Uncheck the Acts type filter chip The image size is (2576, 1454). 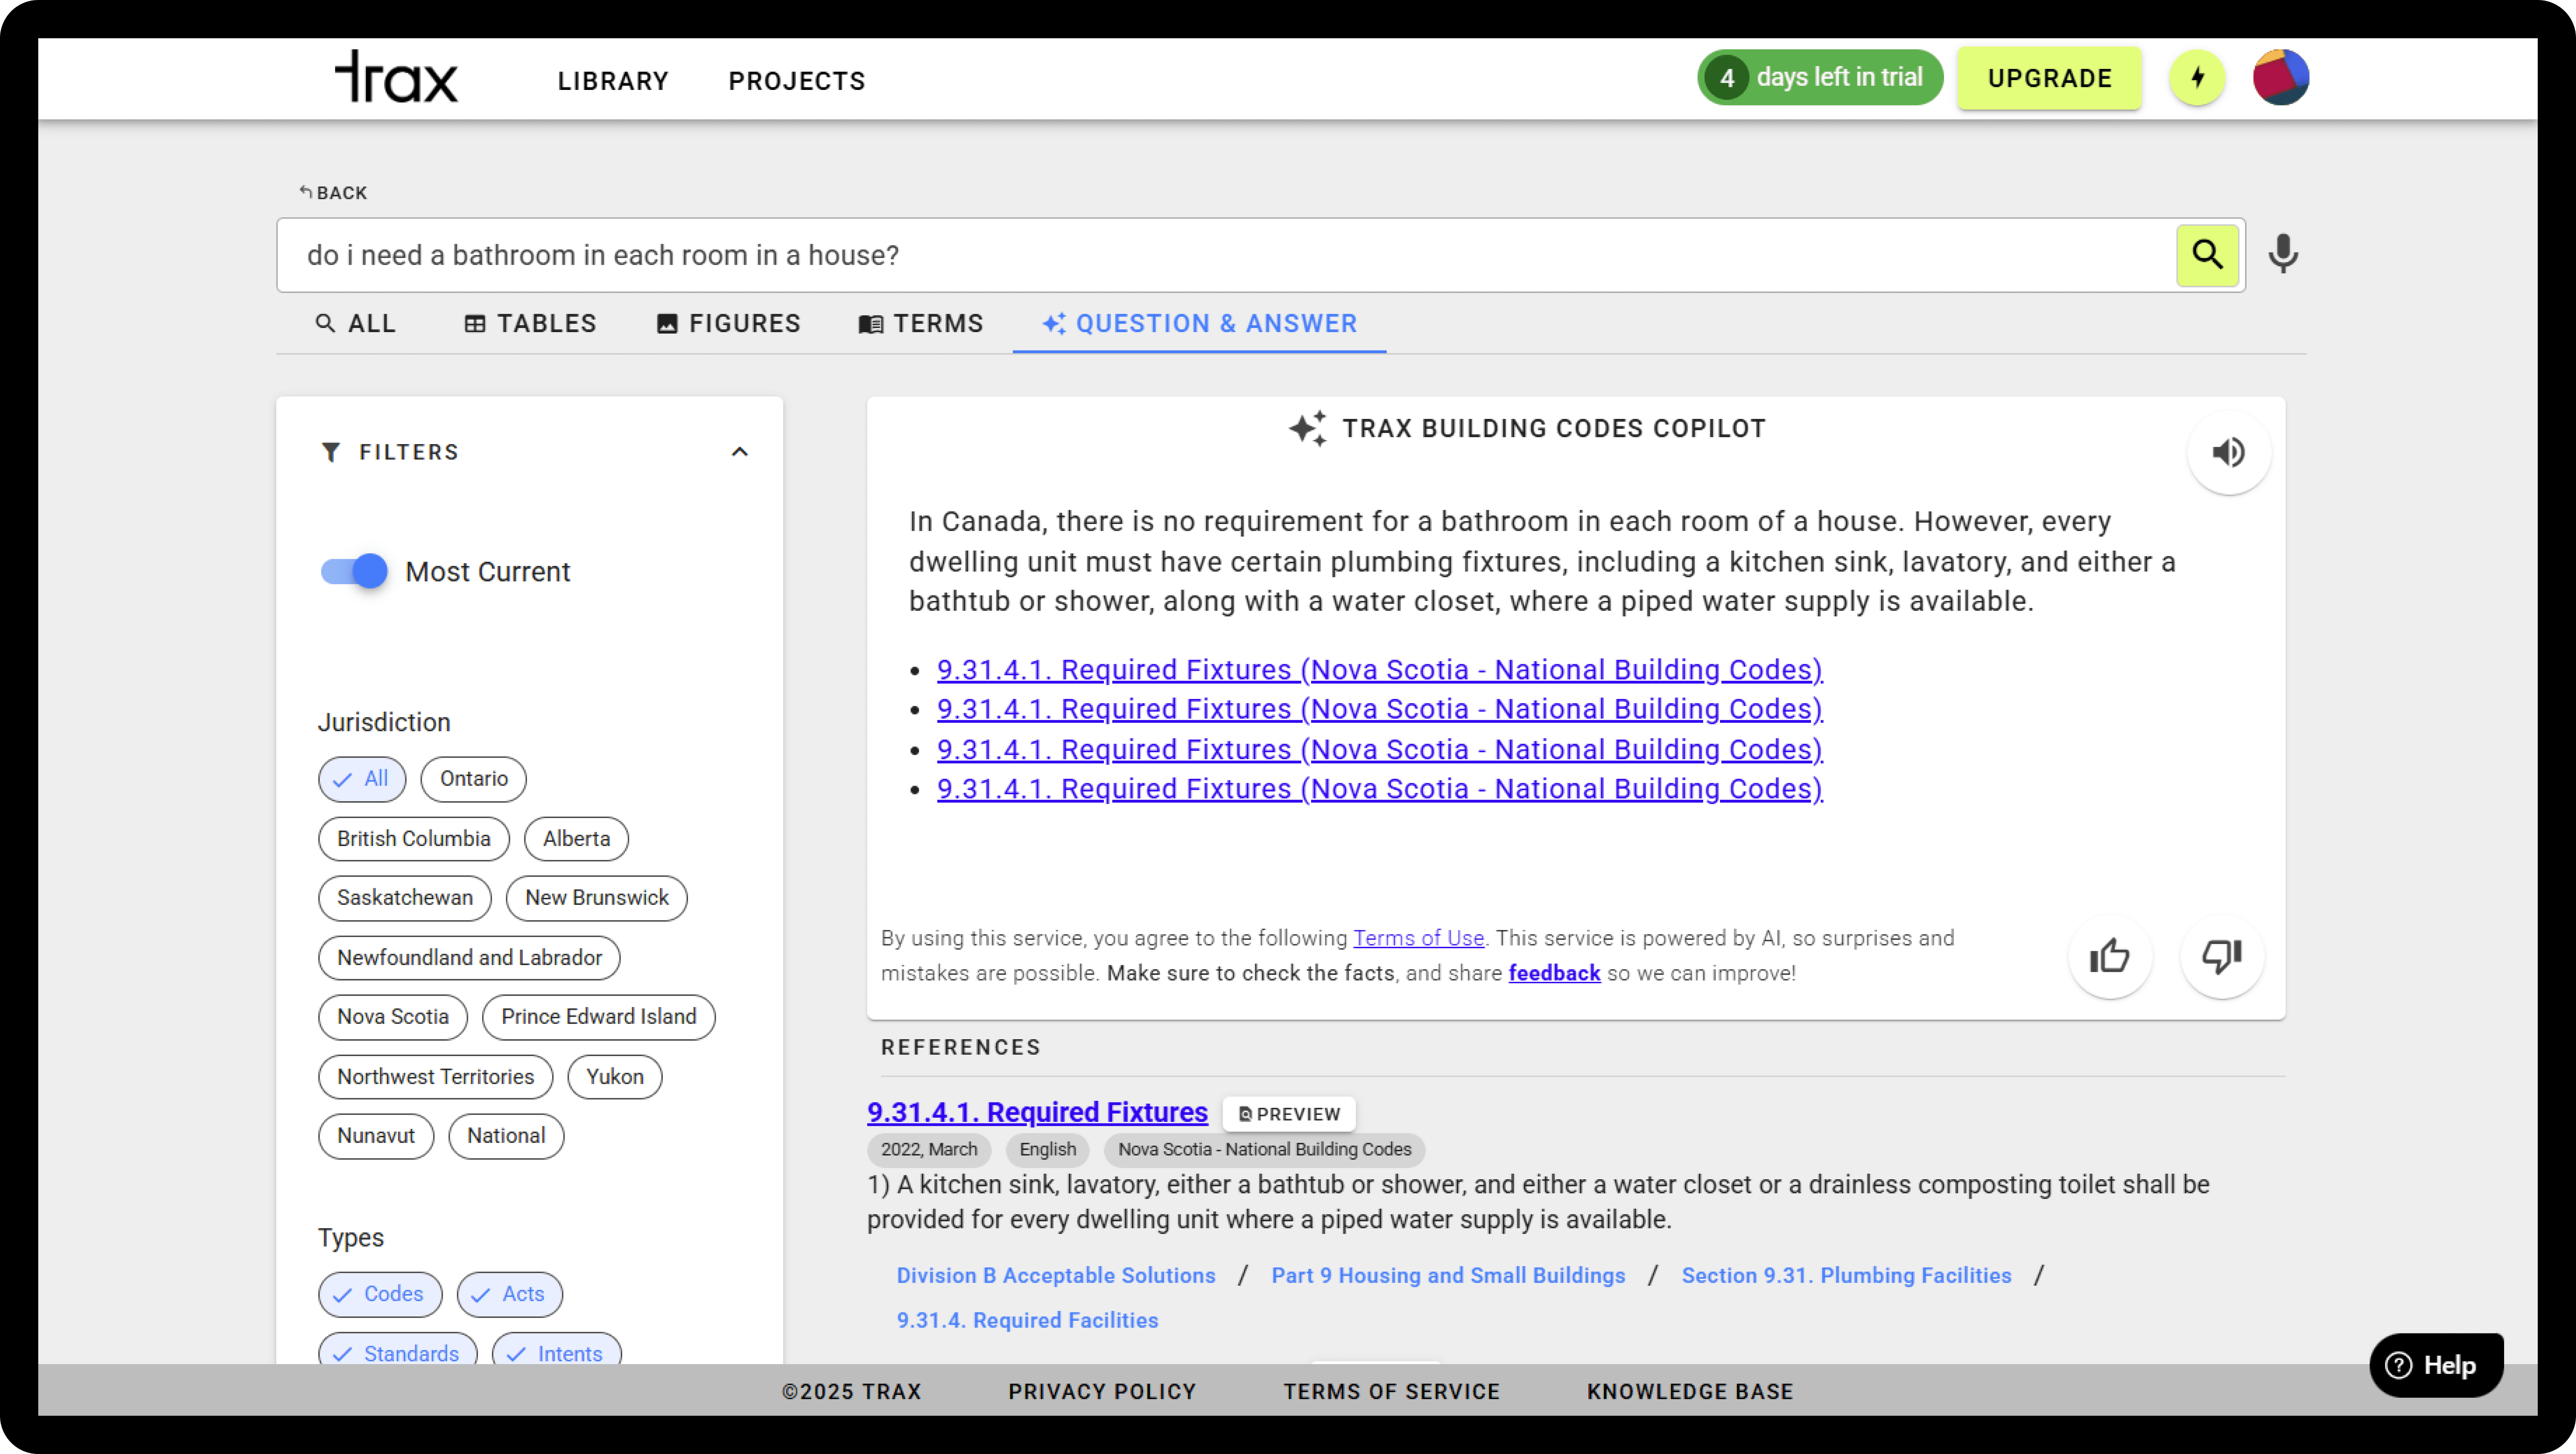coord(510,1294)
